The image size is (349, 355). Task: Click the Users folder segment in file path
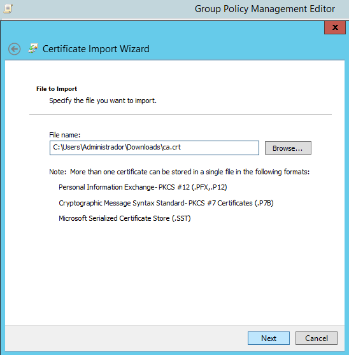(x=71, y=147)
